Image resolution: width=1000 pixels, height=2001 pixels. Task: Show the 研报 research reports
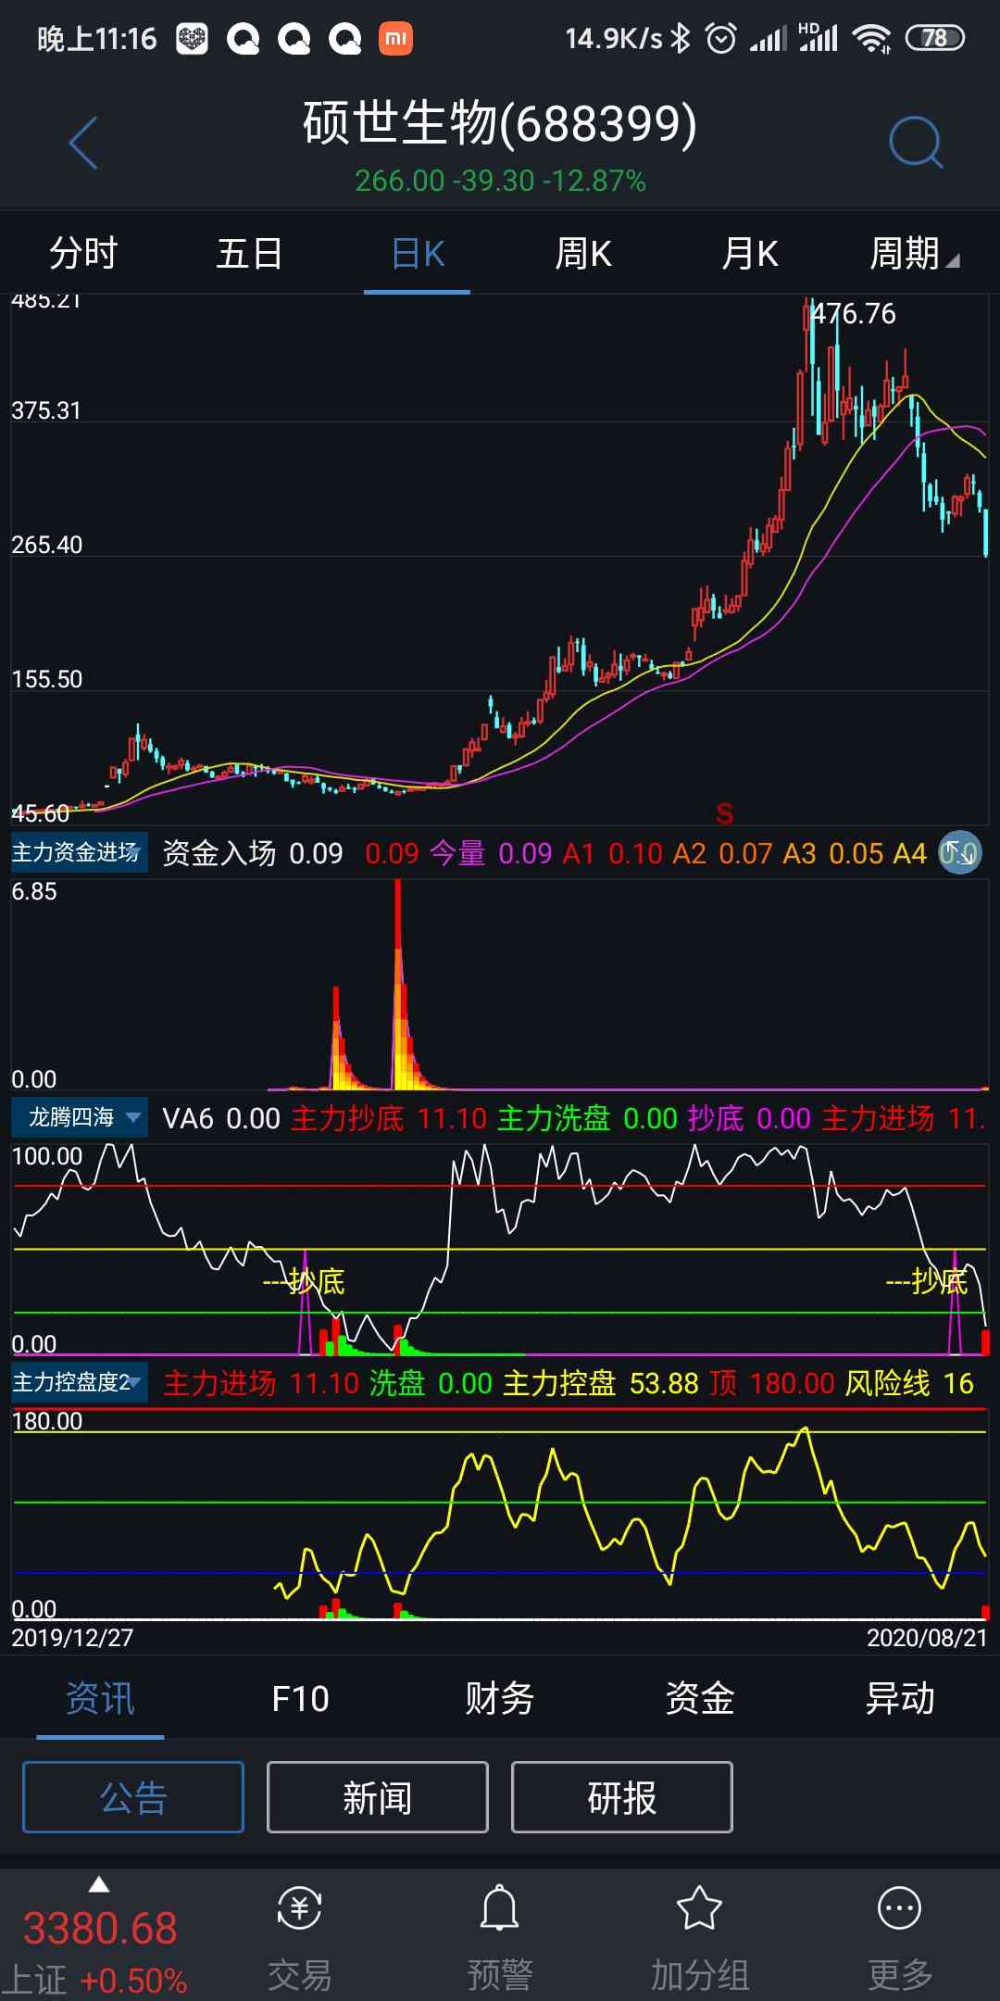[622, 1797]
